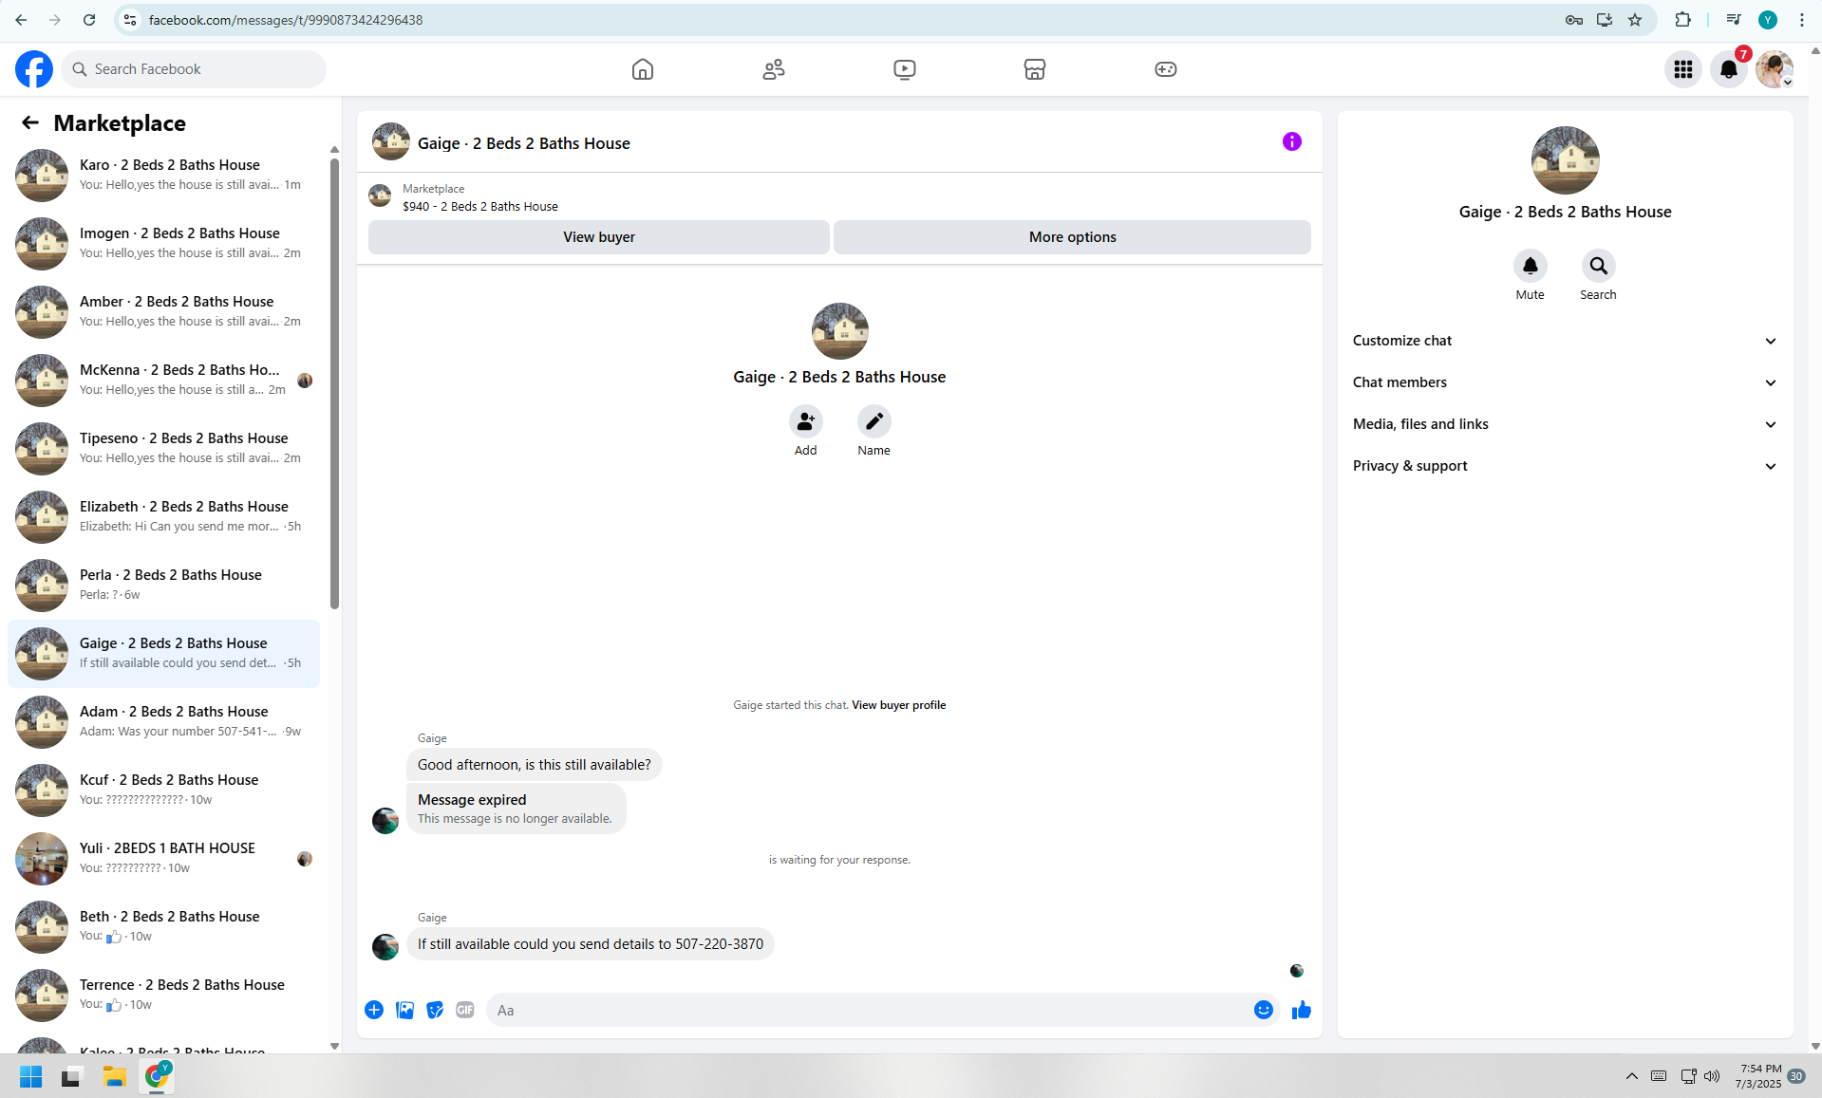The width and height of the screenshot is (1822, 1098).
Task: Open the notifications bell with 7 badge
Action: [1729, 69]
